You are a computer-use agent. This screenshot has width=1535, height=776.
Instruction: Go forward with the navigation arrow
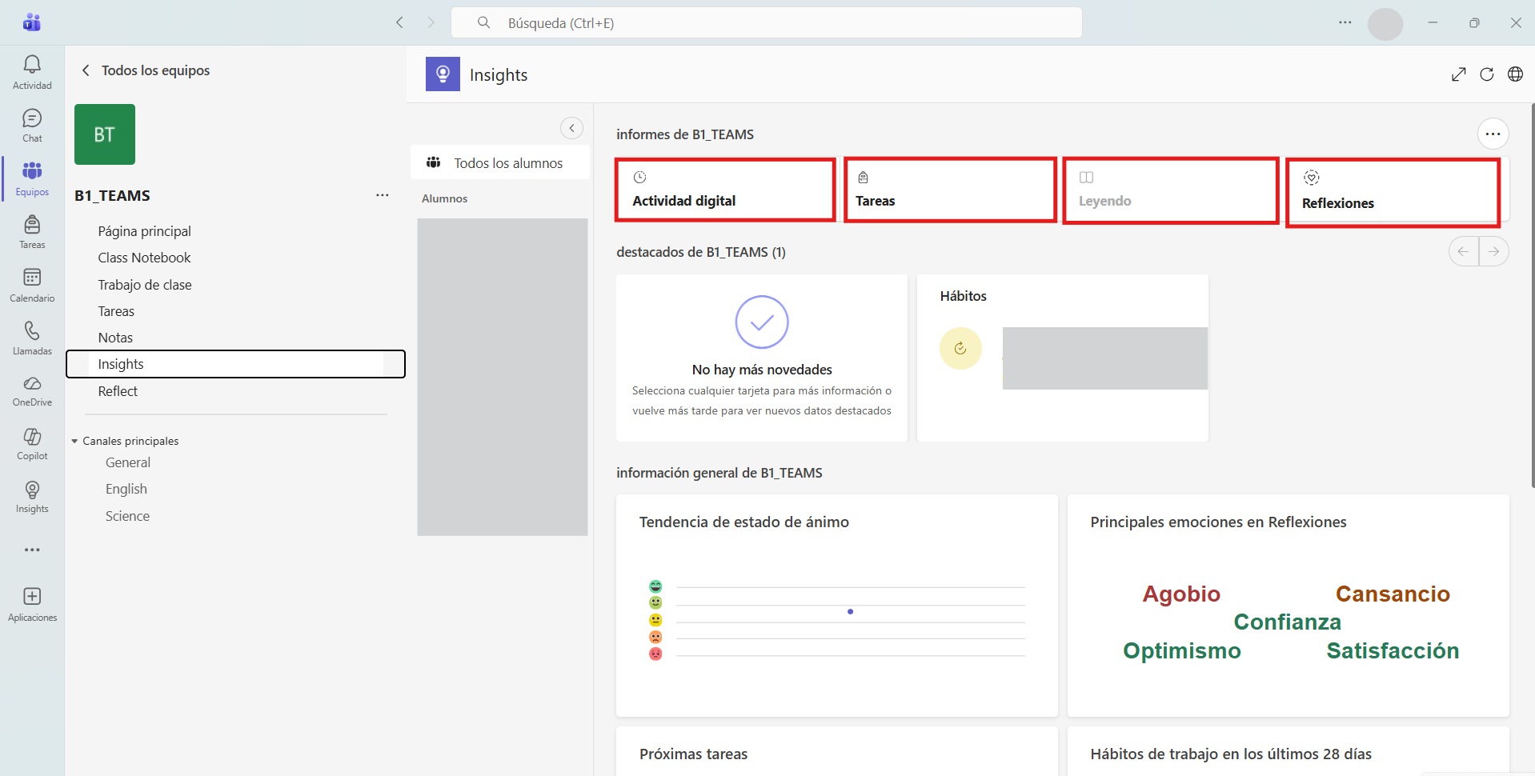coord(431,22)
